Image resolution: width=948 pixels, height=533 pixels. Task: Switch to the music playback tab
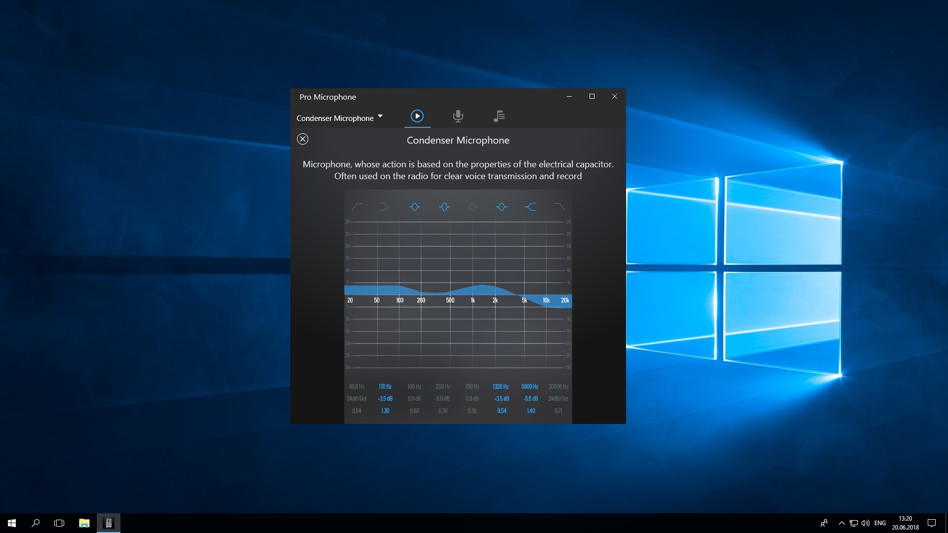click(499, 116)
